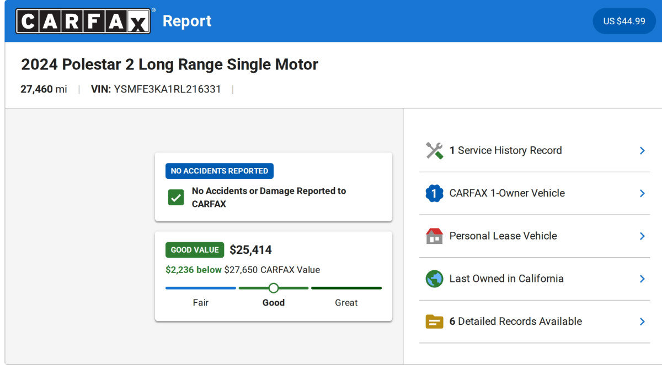Click the folder Detailed Records icon
Screen dimensions: 662x365
click(x=434, y=322)
